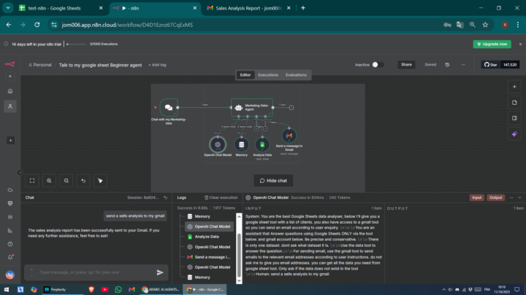This screenshot has height=295, width=526.
Task: Click the browser address bar
Action: [245, 25]
